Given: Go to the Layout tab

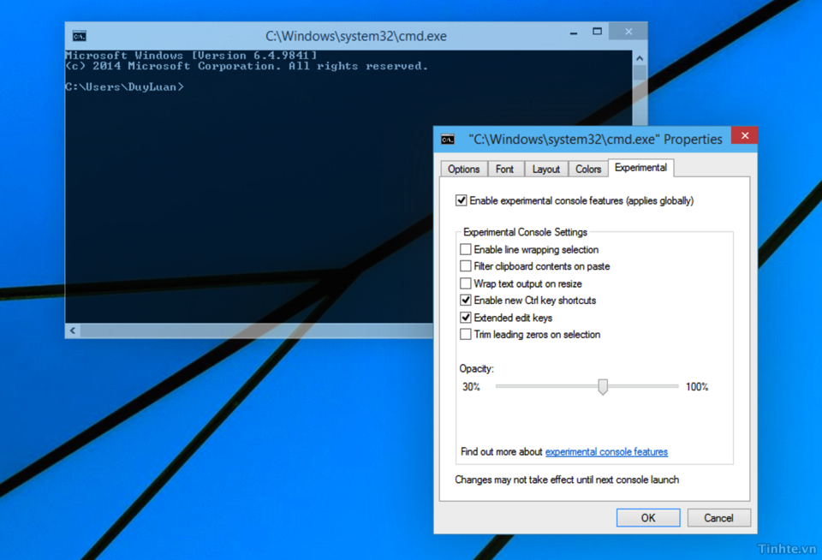Looking at the screenshot, I should coord(545,169).
